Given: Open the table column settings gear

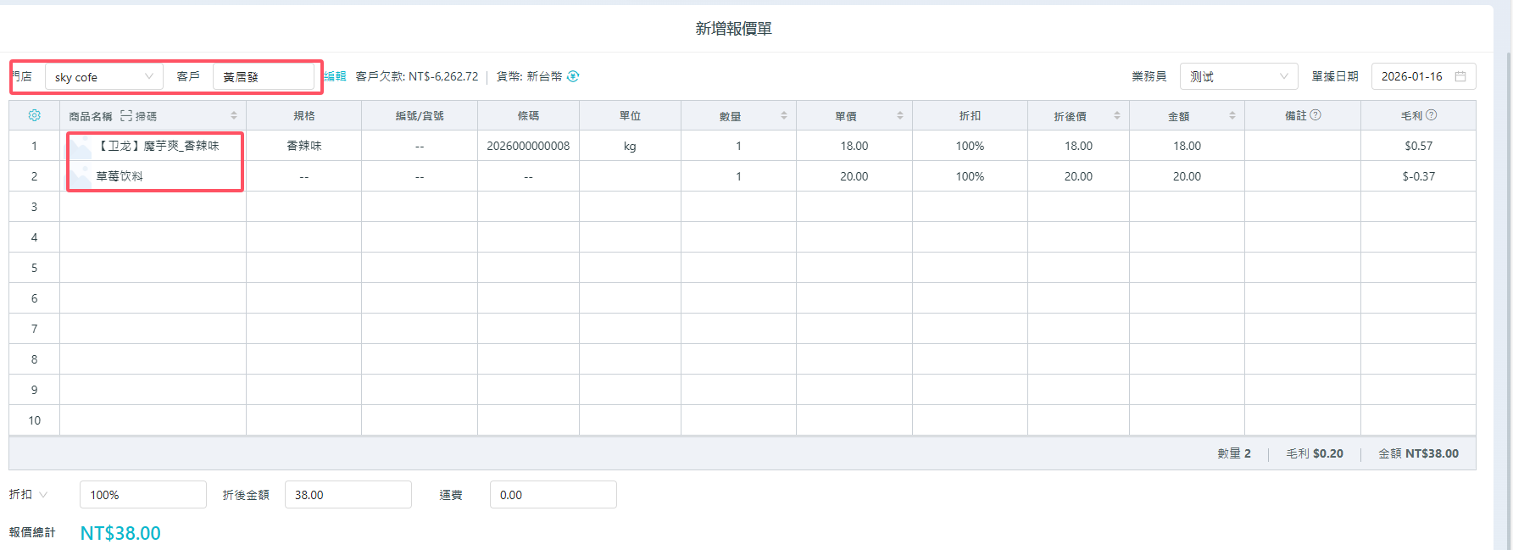Looking at the screenshot, I should tap(35, 115).
